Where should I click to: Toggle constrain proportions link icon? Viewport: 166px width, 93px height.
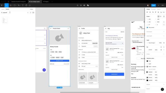[x=164, y=22]
